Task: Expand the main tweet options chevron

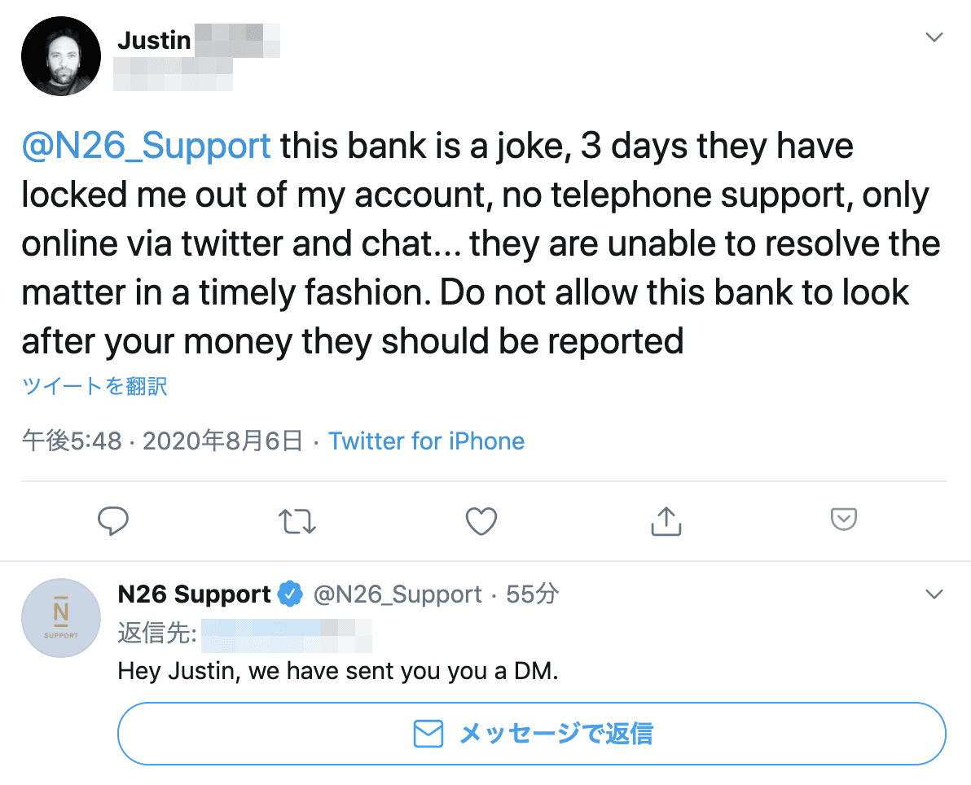Action: 934,37
